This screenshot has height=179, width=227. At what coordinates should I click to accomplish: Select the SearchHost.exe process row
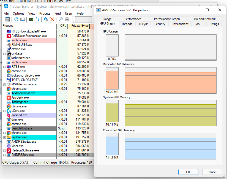point(48,128)
